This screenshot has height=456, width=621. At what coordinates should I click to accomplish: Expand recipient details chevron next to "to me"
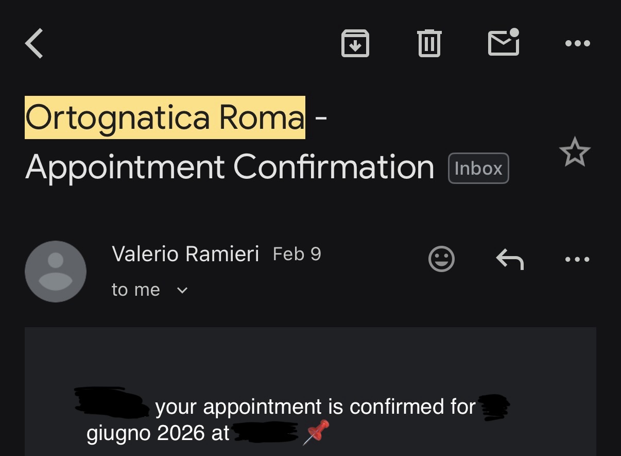click(x=182, y=291)
